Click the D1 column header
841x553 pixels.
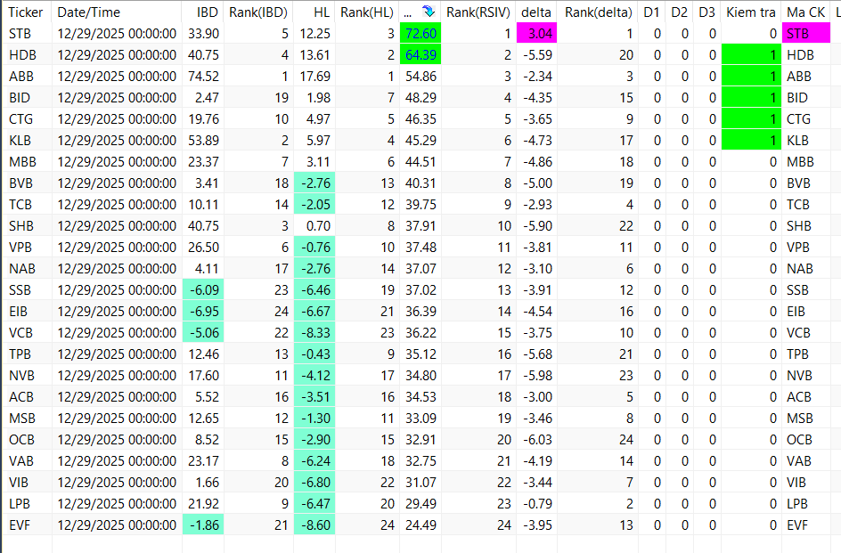coord(651,12)
